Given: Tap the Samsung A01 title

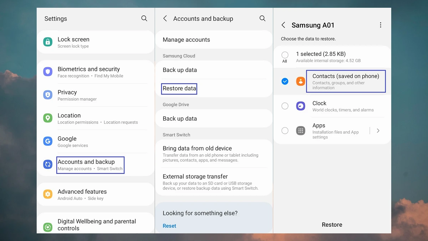Looking at the screenshot, I should click(x=313, y=25).
